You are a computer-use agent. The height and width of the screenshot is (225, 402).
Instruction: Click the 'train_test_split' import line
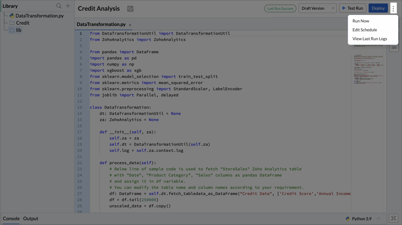[x=154, y=77]
